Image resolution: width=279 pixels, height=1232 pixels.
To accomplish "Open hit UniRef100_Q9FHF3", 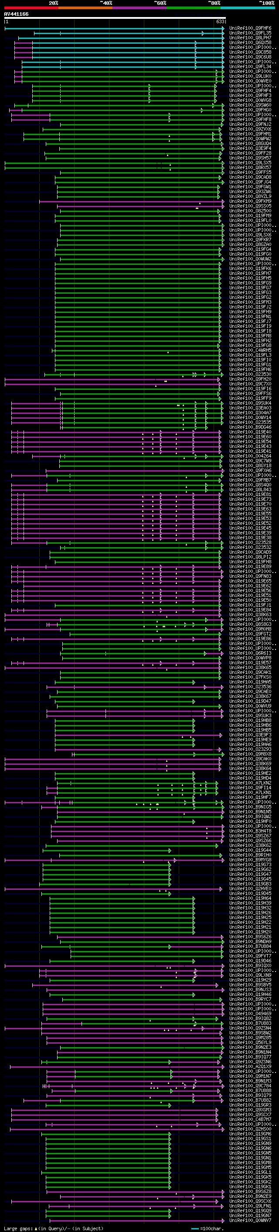I will pos(250,95).
